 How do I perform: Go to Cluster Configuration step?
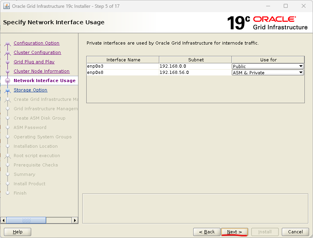pyautogui.click(x=37, y=52)
